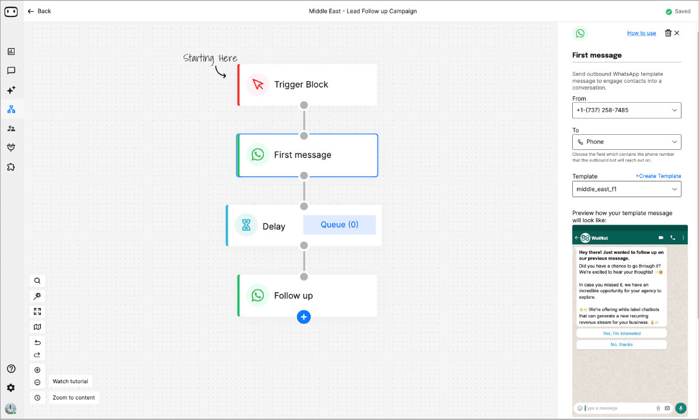The width and height of the screenshot is (699, 420).
Task: Open the Queue (0) button on Delay
Action: click(339, 225)
